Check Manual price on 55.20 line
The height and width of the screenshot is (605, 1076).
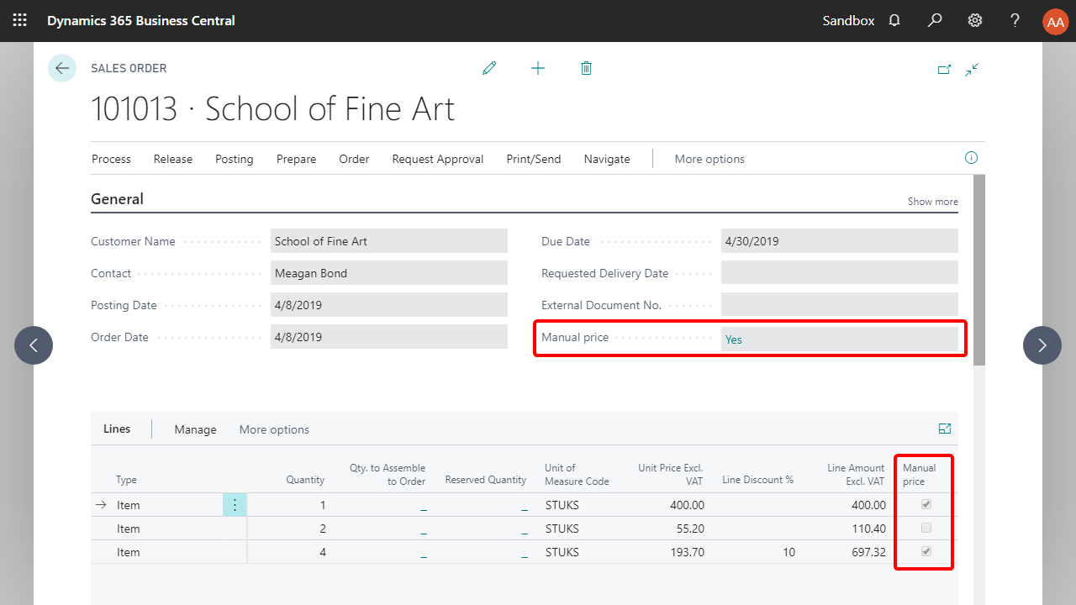tap(926, 529)
